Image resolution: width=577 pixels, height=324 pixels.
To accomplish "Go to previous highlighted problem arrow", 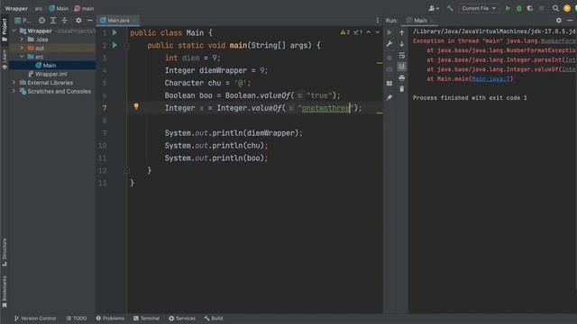I will tap(369, 32).
